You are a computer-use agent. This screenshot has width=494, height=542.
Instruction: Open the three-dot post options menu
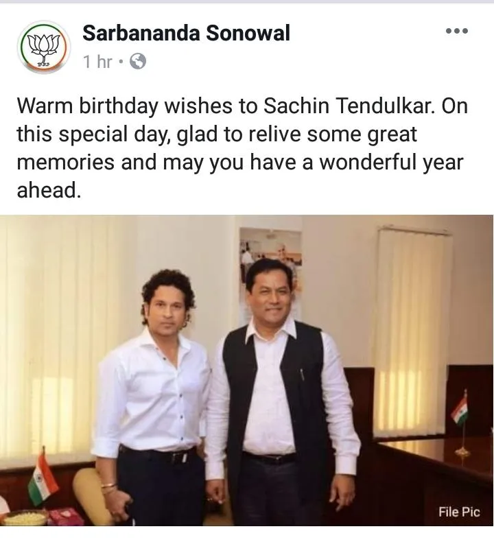[x=457, y=31]
